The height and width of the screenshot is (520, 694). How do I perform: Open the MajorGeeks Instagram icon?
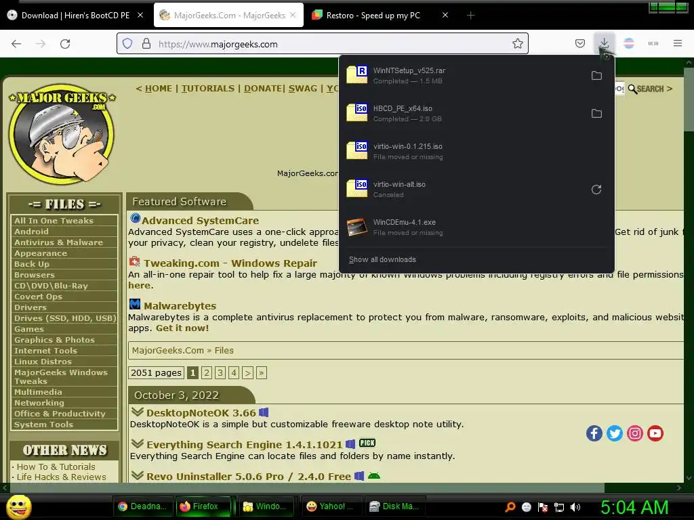[x=634, y=433]
